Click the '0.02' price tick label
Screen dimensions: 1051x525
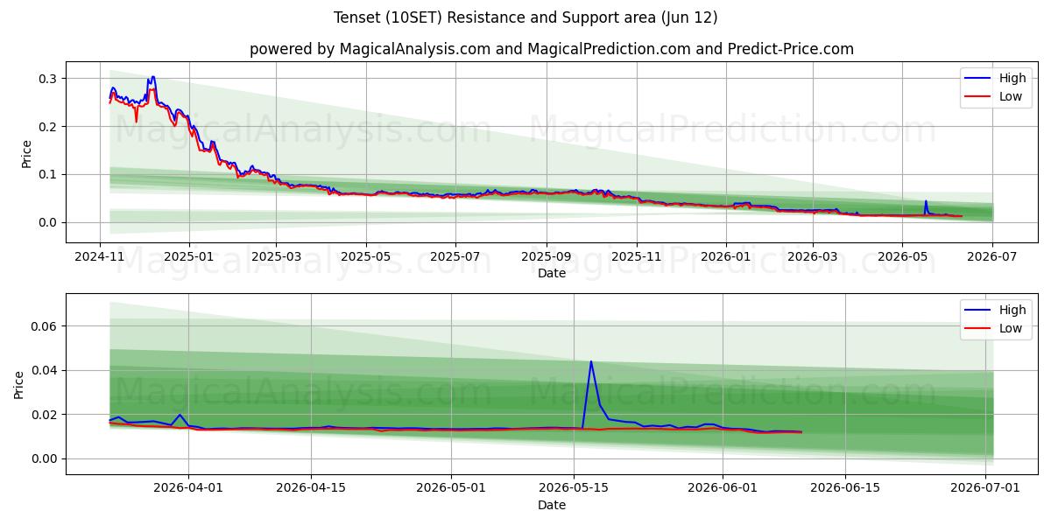coord(45,415)
